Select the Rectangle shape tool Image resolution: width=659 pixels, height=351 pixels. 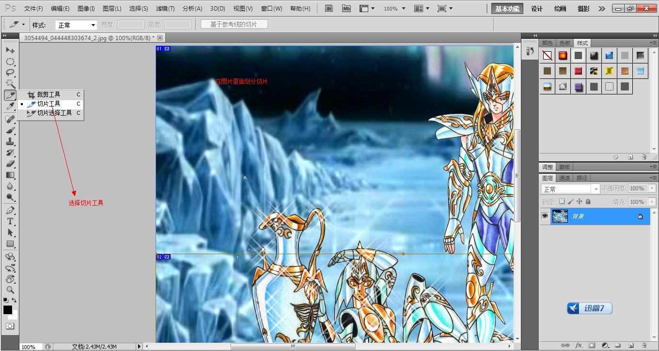[10, 244]
